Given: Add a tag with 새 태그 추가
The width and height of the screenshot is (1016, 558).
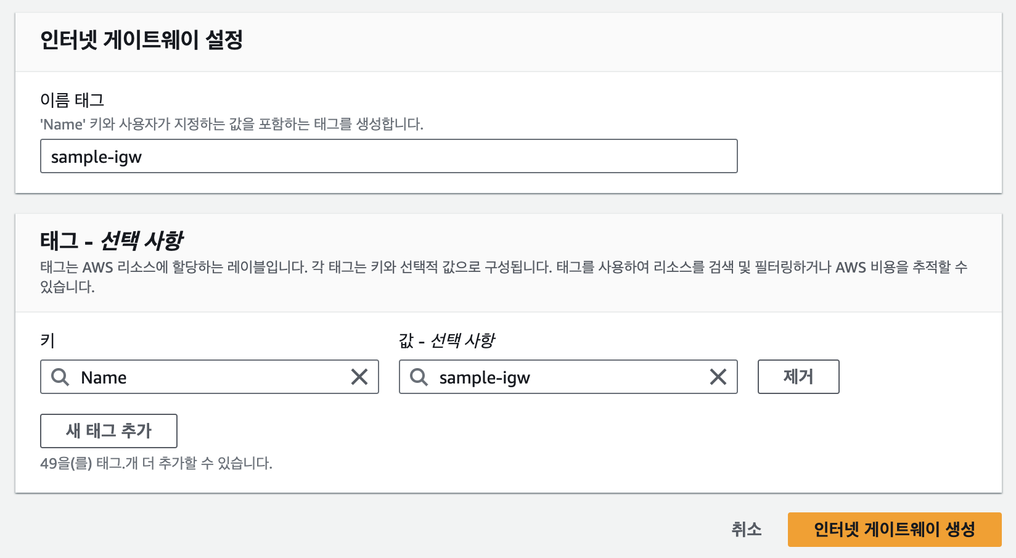Looking at the screenshot, I should [109, 431].
